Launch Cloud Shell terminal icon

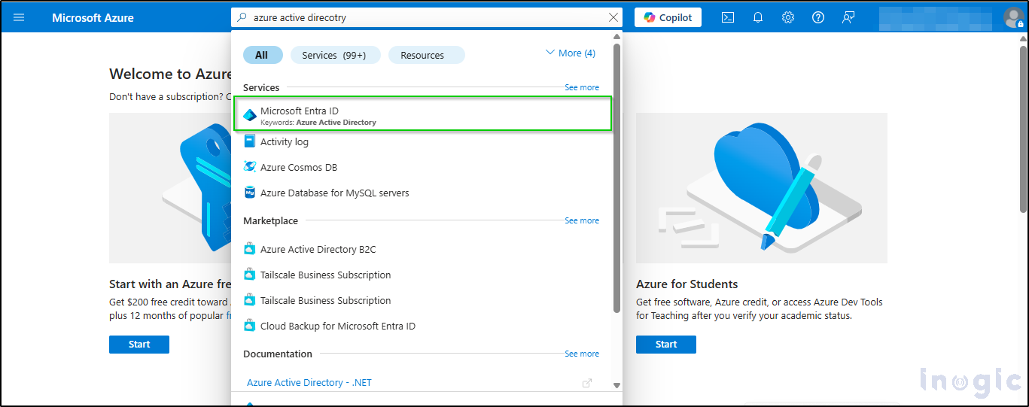(728, 17)
